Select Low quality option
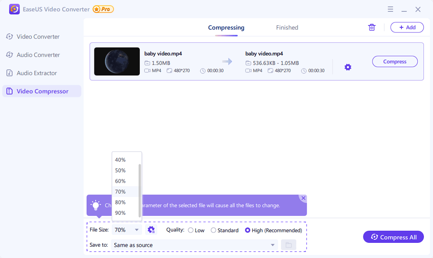433x258 pixels. click(x=191, y=230)
